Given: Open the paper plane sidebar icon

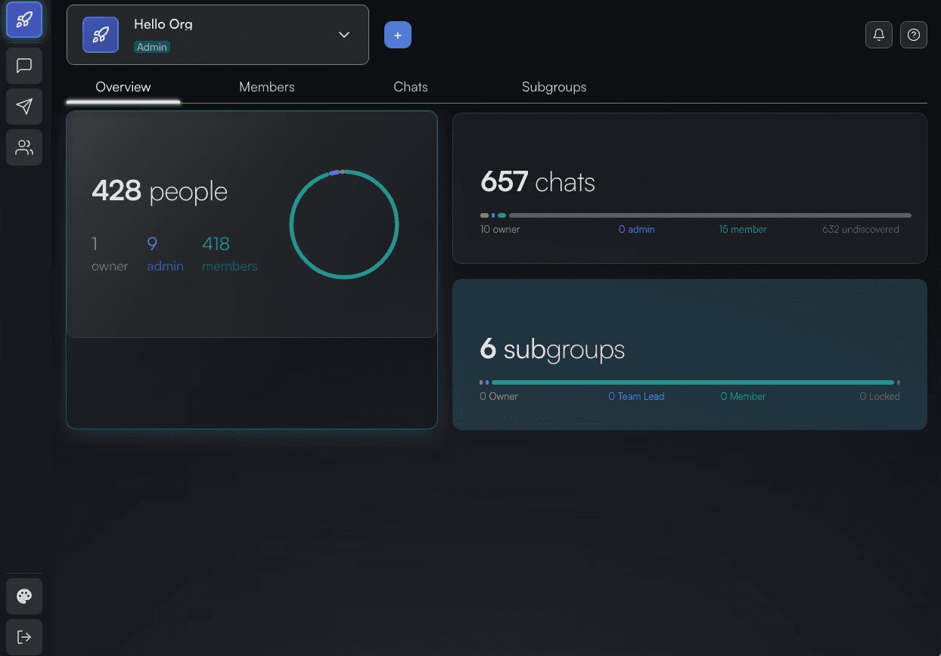Looking at the screenshot, I should (24, 107).
